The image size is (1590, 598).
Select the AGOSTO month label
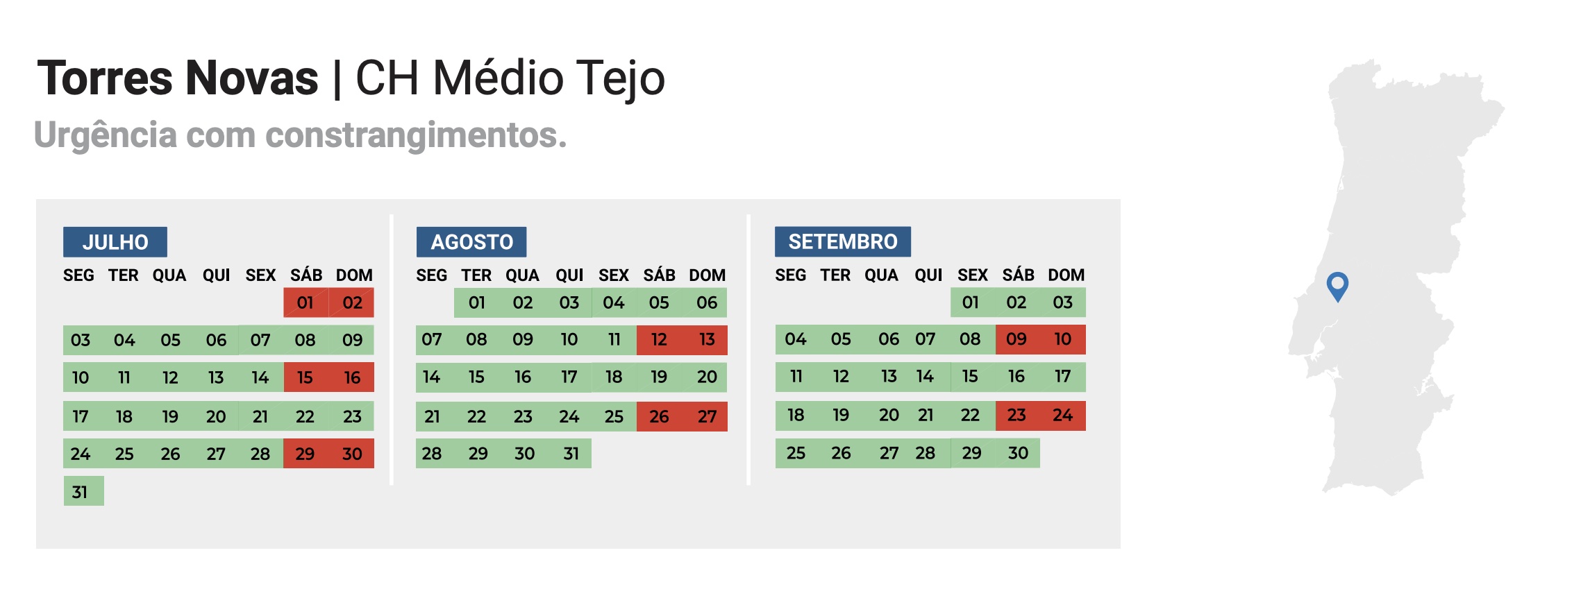(x=471, y=242)
